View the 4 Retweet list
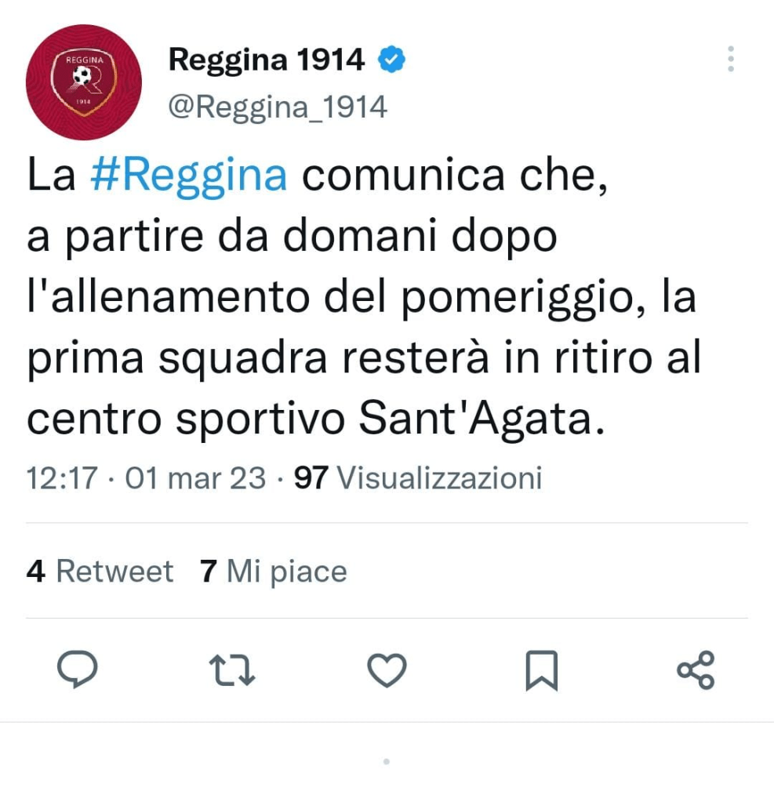 [x=100, y=571]
